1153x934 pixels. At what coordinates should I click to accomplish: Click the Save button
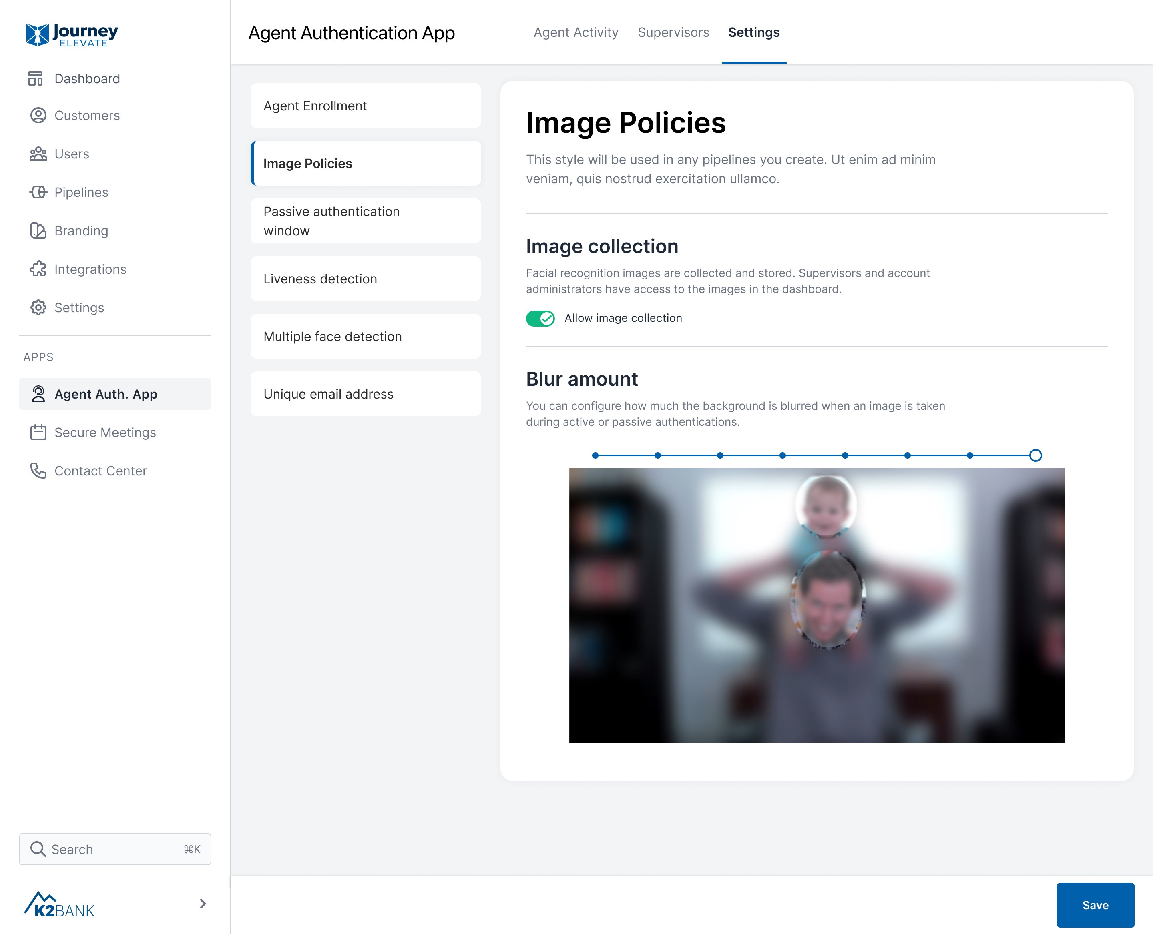click(1095, 905)
